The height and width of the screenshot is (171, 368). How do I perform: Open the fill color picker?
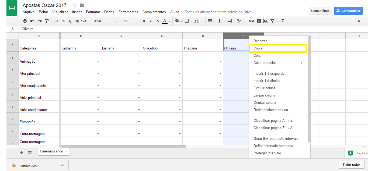(177, 21)
